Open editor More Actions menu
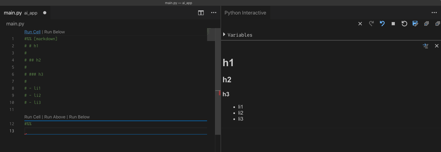 point(214,13)
